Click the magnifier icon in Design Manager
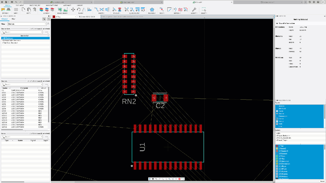 click(48, 19)
